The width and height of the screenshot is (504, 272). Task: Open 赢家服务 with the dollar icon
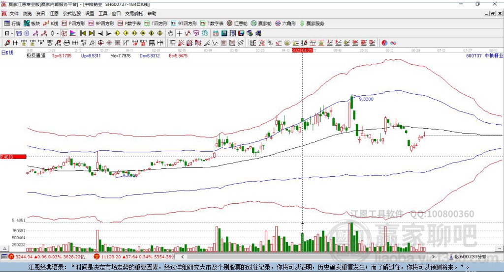coord(312,24)
